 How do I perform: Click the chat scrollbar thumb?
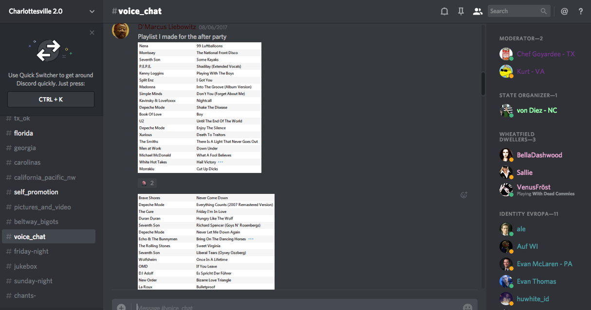(x=483, y=84)
